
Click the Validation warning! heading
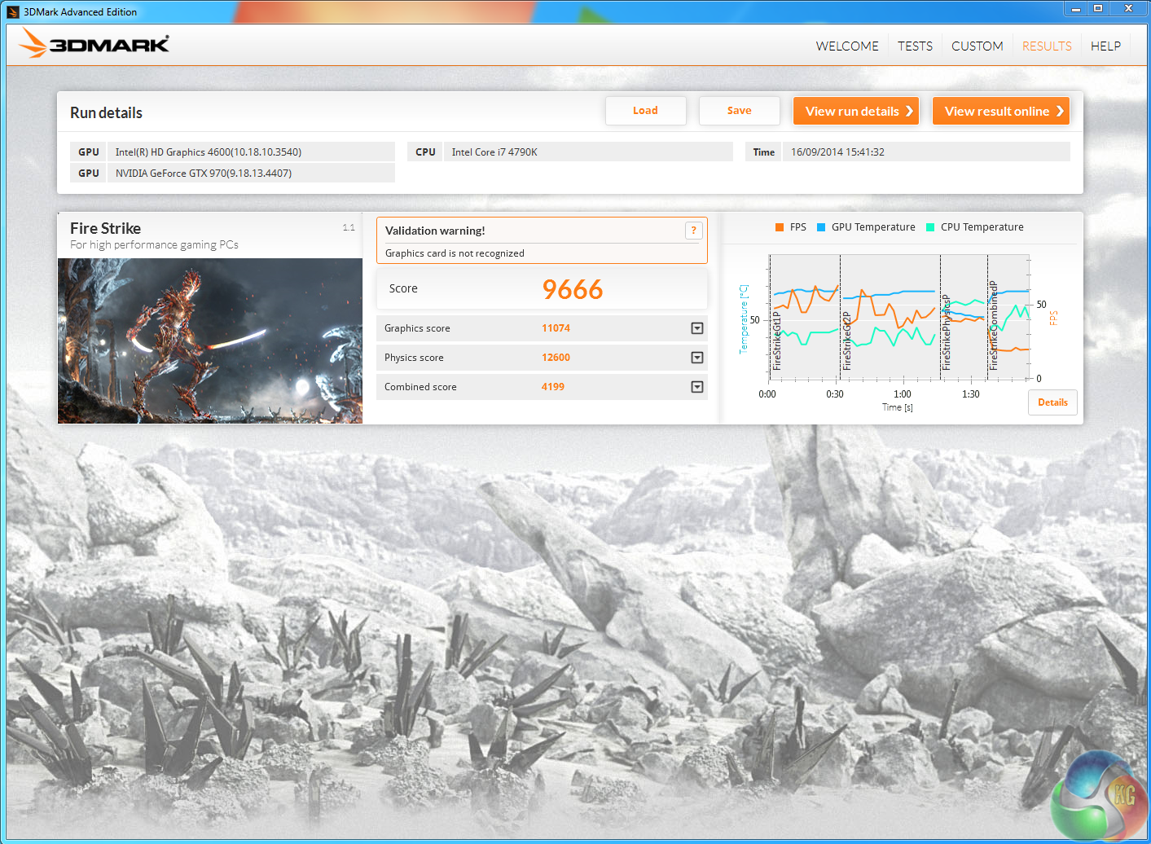[435, 231]
